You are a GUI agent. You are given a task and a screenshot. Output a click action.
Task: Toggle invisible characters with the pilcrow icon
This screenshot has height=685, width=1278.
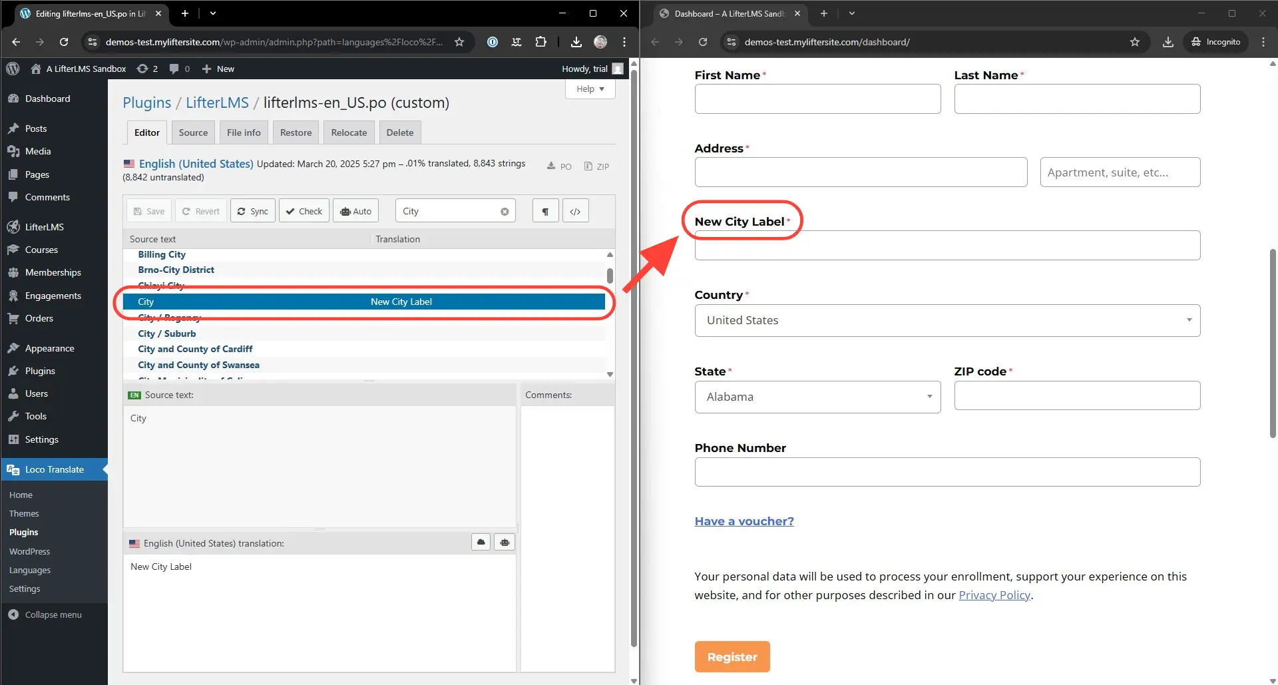click(x=545, y=211)
